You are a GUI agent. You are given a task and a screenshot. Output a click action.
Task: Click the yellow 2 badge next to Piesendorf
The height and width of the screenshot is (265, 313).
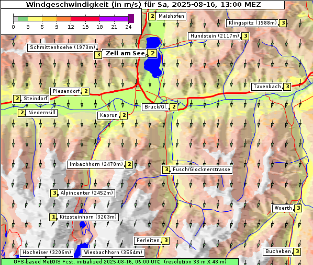point(86,91)
